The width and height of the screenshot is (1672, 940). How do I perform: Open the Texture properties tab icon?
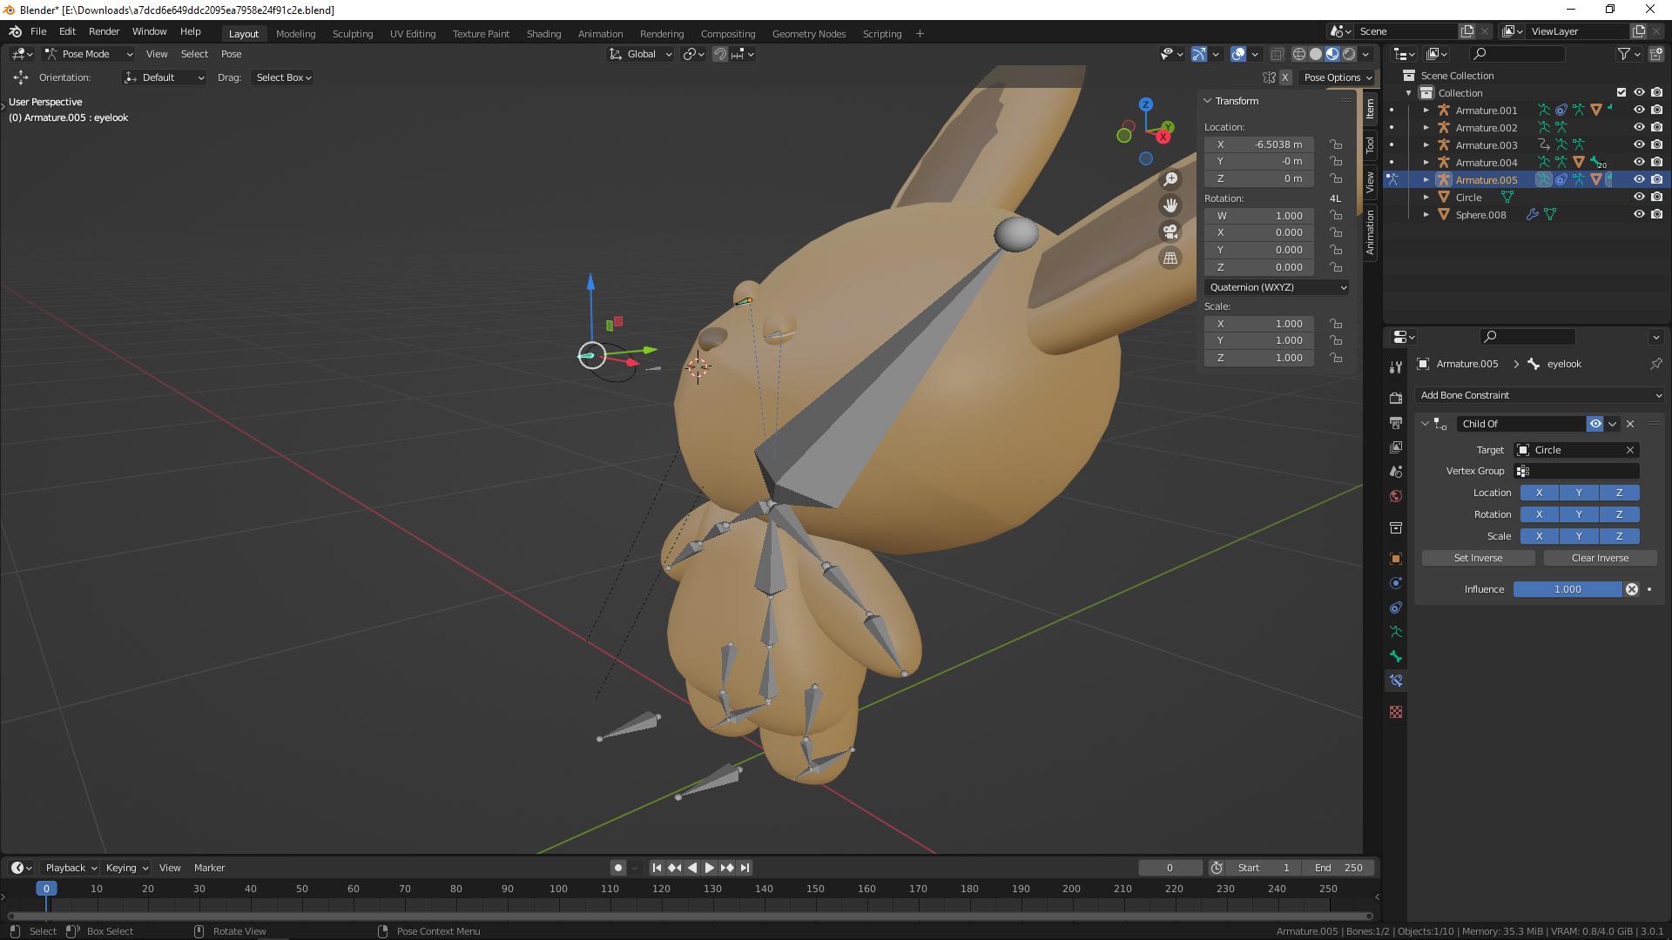coord(1396,712)
